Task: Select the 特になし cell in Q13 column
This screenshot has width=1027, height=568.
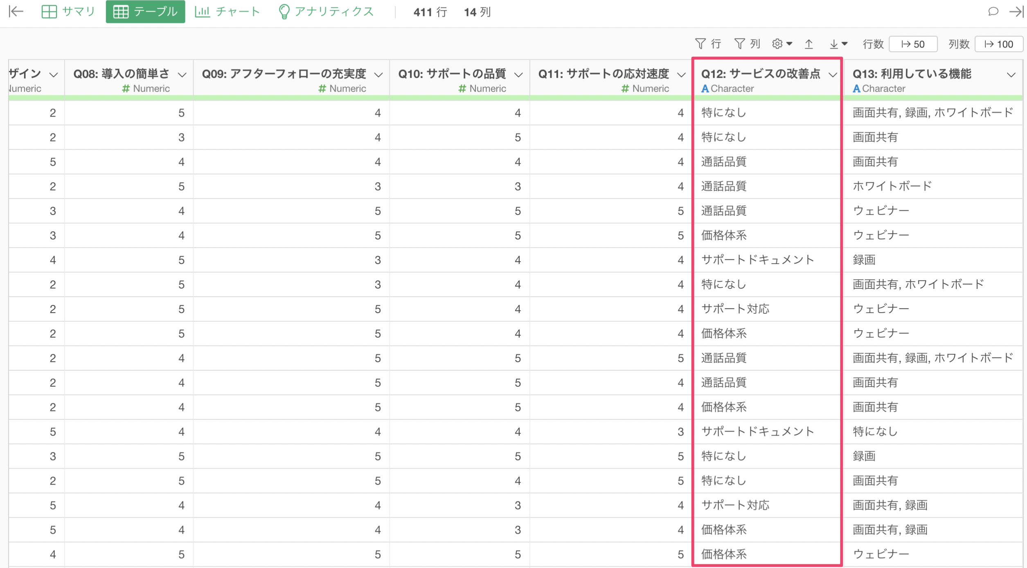Action: click(x=933, y=432)
